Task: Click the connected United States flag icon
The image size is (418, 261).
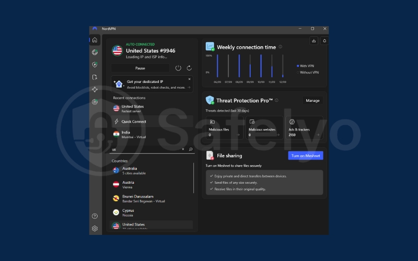Action: [117, 51]
